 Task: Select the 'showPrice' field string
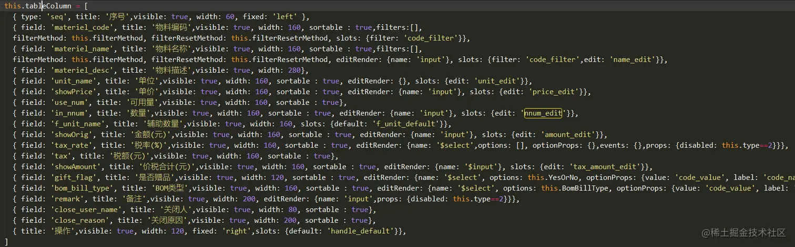point(75,92)
